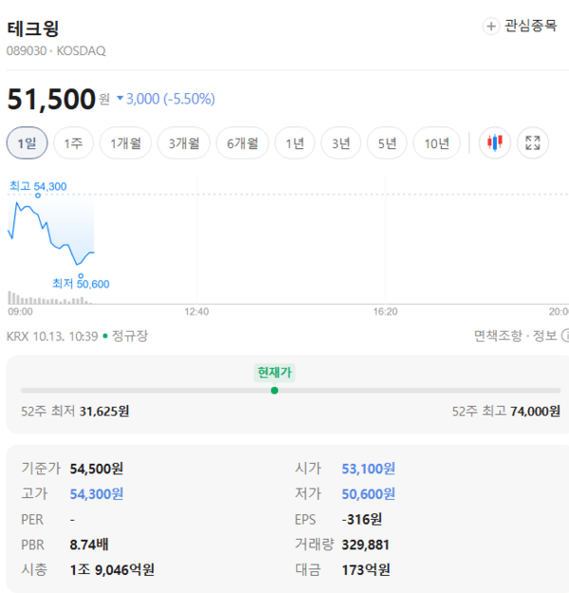Show the 1개월 chart range
This screenshot has height=593, width=569.
point(125,143)
